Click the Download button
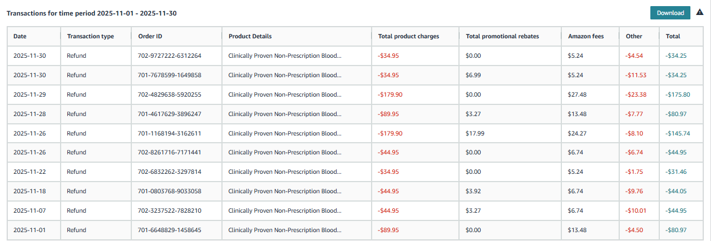The width and height of the screenshot is (711, 241). pos(670,13)
